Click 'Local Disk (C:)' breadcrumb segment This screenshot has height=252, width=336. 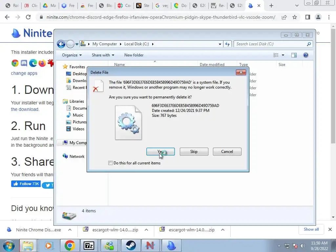(136, 44)
